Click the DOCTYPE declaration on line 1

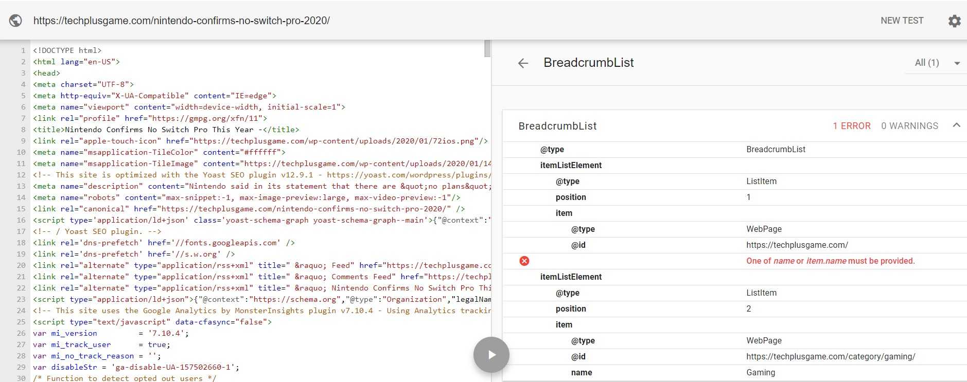click(x=67, y=50)
